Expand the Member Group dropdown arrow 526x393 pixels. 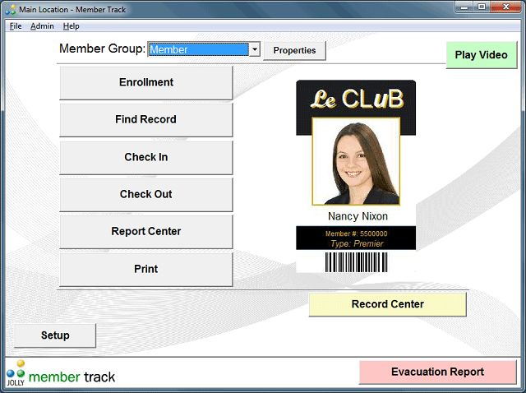255,49
